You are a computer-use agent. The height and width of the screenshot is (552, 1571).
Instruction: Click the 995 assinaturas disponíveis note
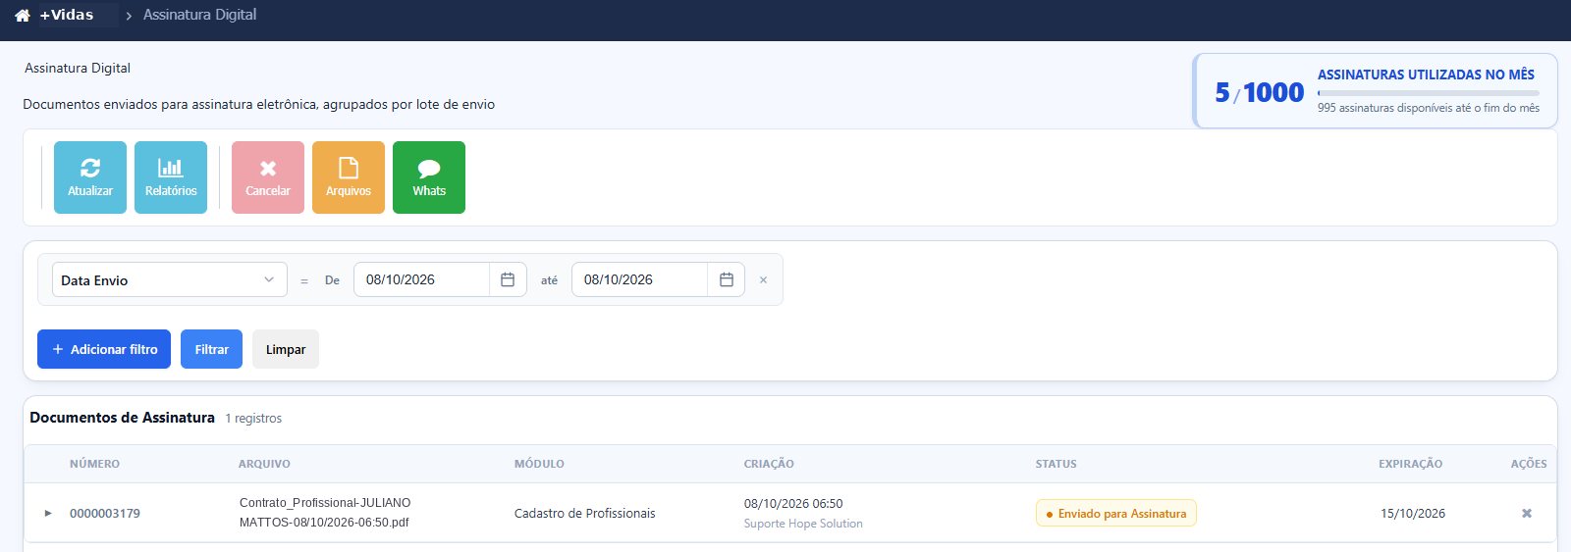(1429, 108)
